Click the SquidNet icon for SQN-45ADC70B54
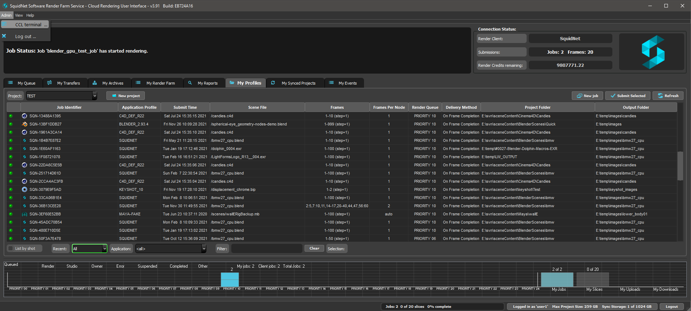Viewport: 691px width, 311px height. click(x=24, y=222)
